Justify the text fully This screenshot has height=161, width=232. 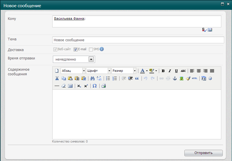pyautogui.click(x=212, y=71)
